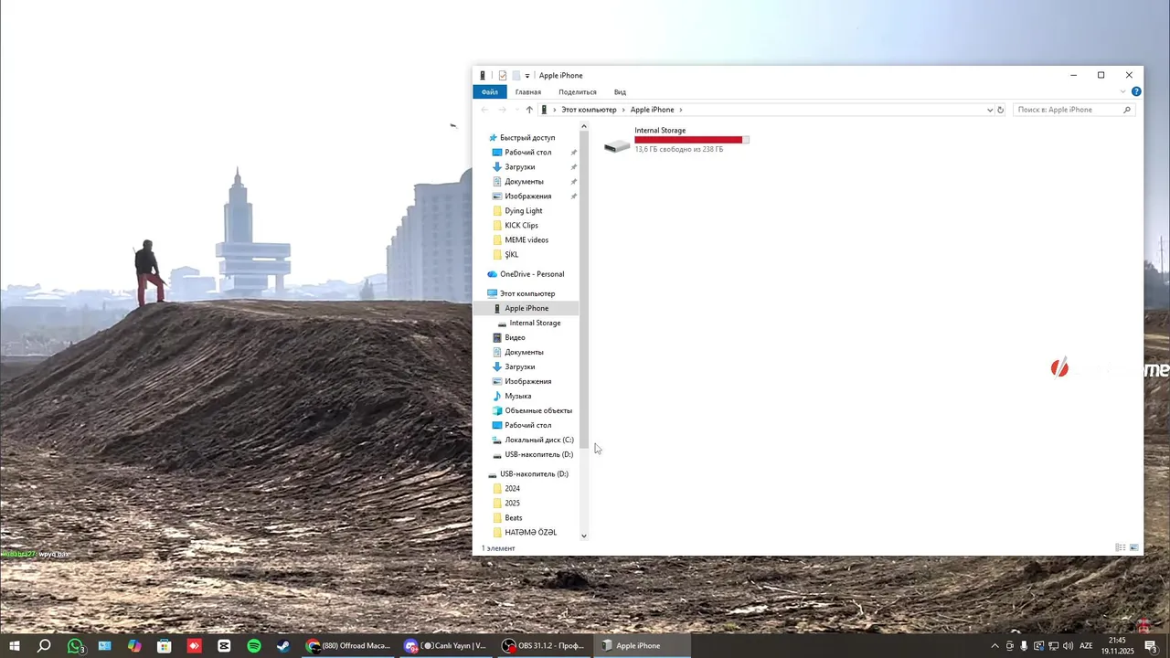Open the Dying Light folder
Image resolution: width=1170 pixels, height=658 pixels.
523,211
